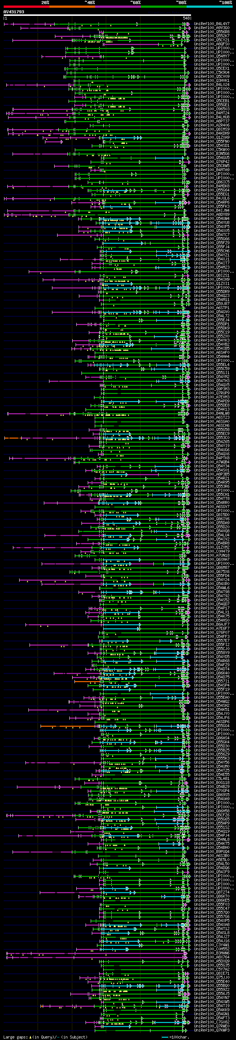This screenshot has height=1040, width=236.
Task: Open UniRef100_Q1ZXA9 hit
Action: [212, 137]
